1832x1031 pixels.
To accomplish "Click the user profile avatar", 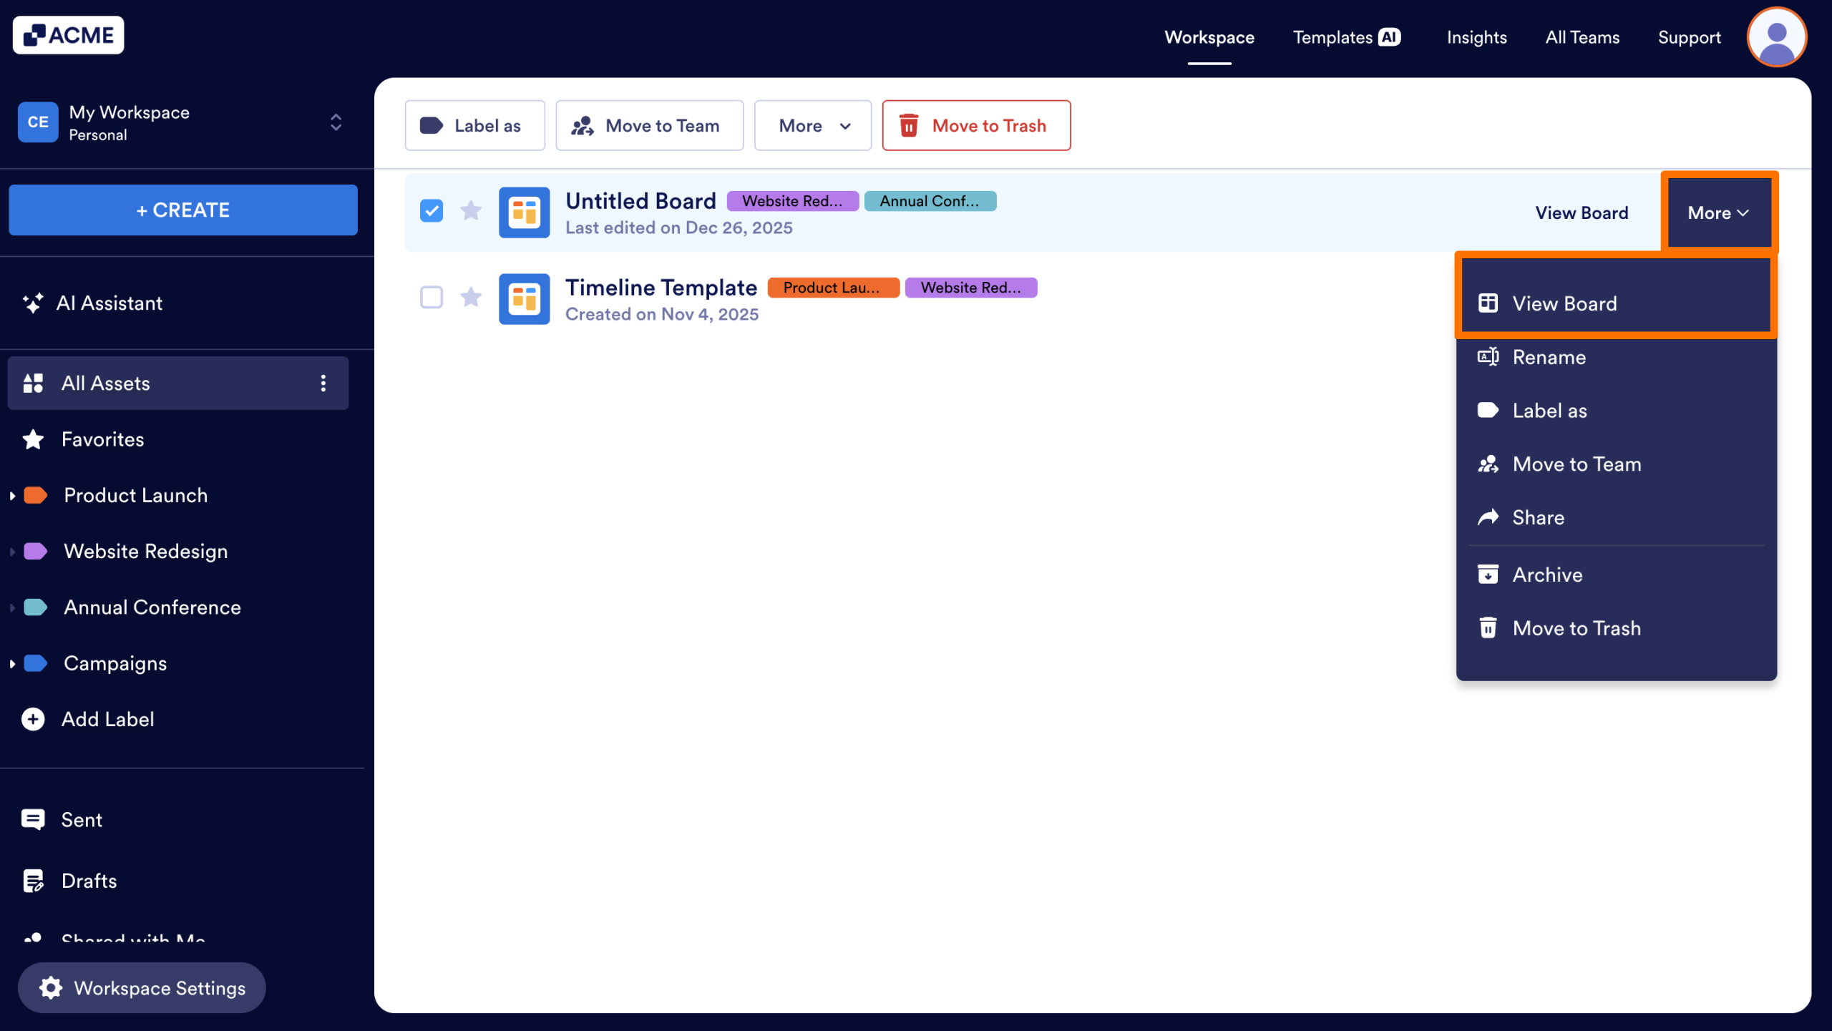I will 1776,37.
